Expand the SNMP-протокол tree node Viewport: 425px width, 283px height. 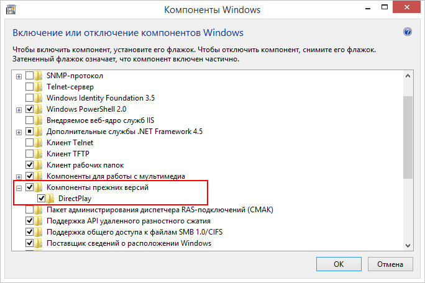[19, 76]
